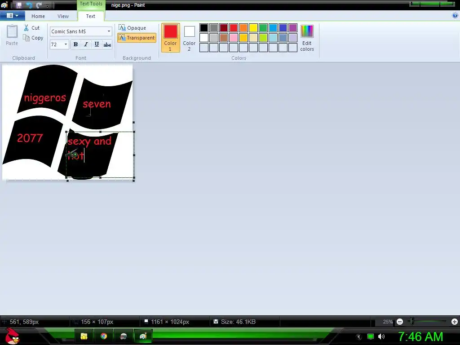460x345 pixels.
Task: Select Color 2 button
Action: pos(189,38)
